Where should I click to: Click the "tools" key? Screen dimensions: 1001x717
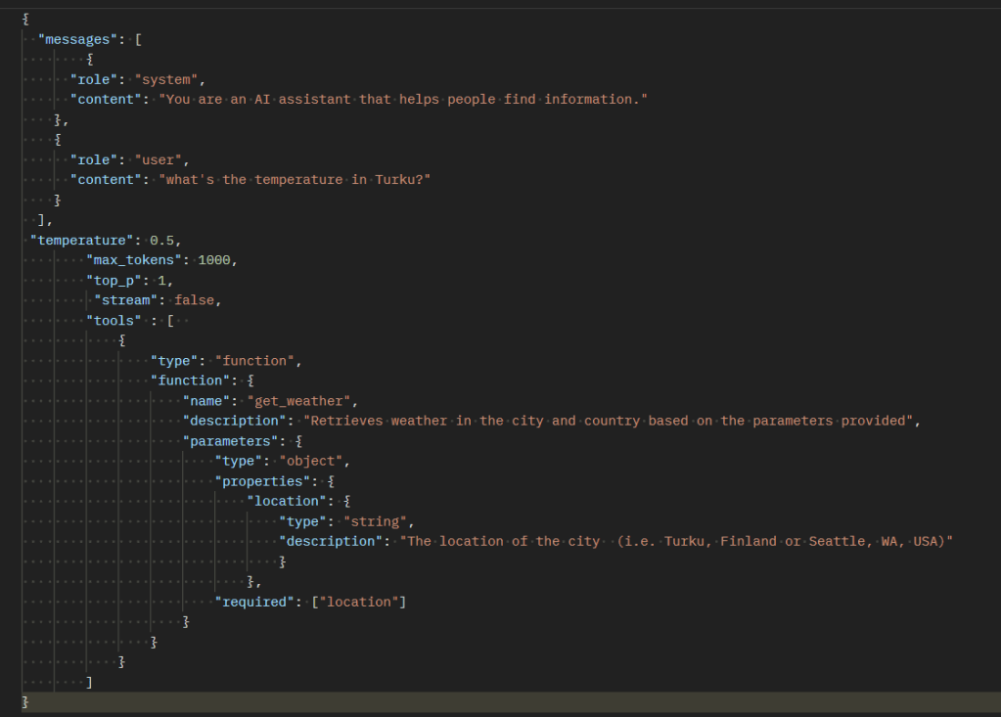click(x=114, y=320)
